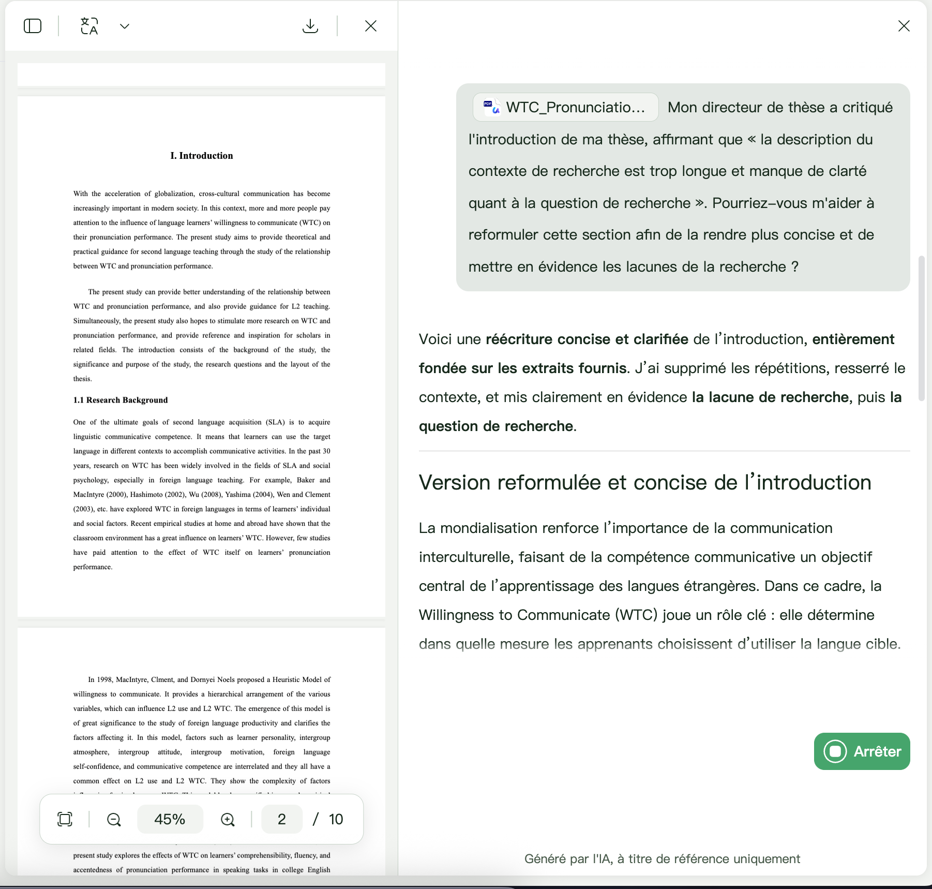This screenshot has width=932, height=889.
Task: Open the translate document tool
Action: 89,26
